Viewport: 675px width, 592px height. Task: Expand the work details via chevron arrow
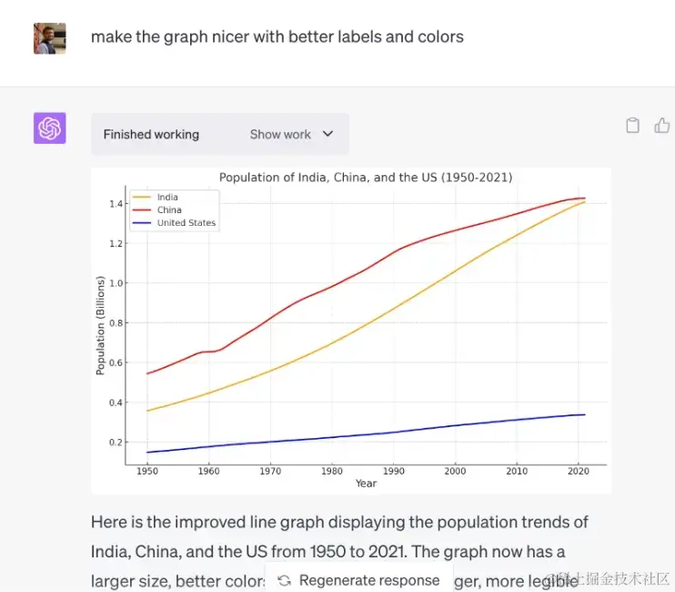click(x=328, y=134)
